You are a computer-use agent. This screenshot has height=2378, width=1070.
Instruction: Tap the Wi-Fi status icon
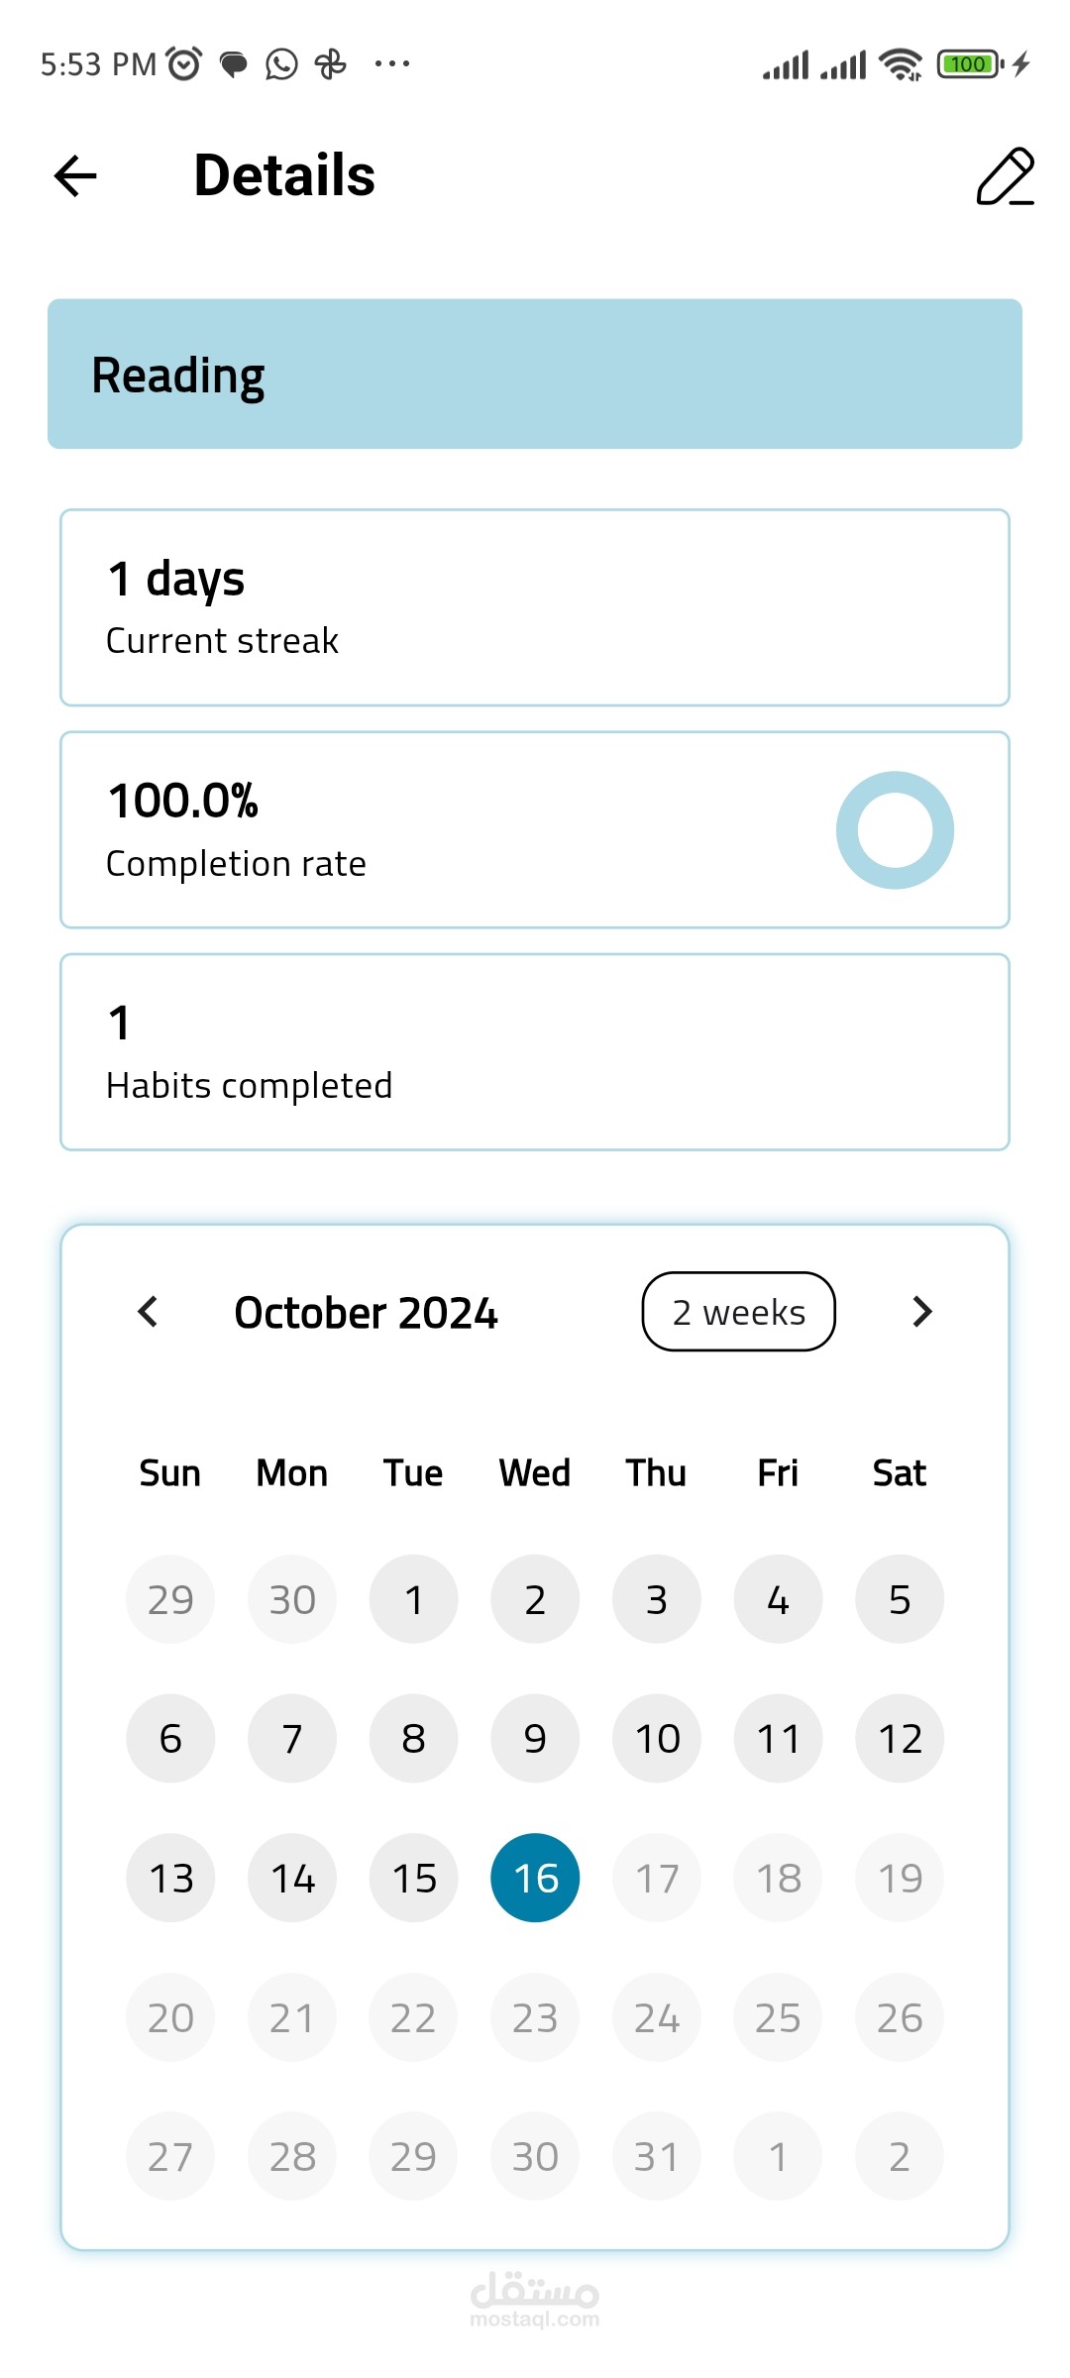tap(900, 64)
